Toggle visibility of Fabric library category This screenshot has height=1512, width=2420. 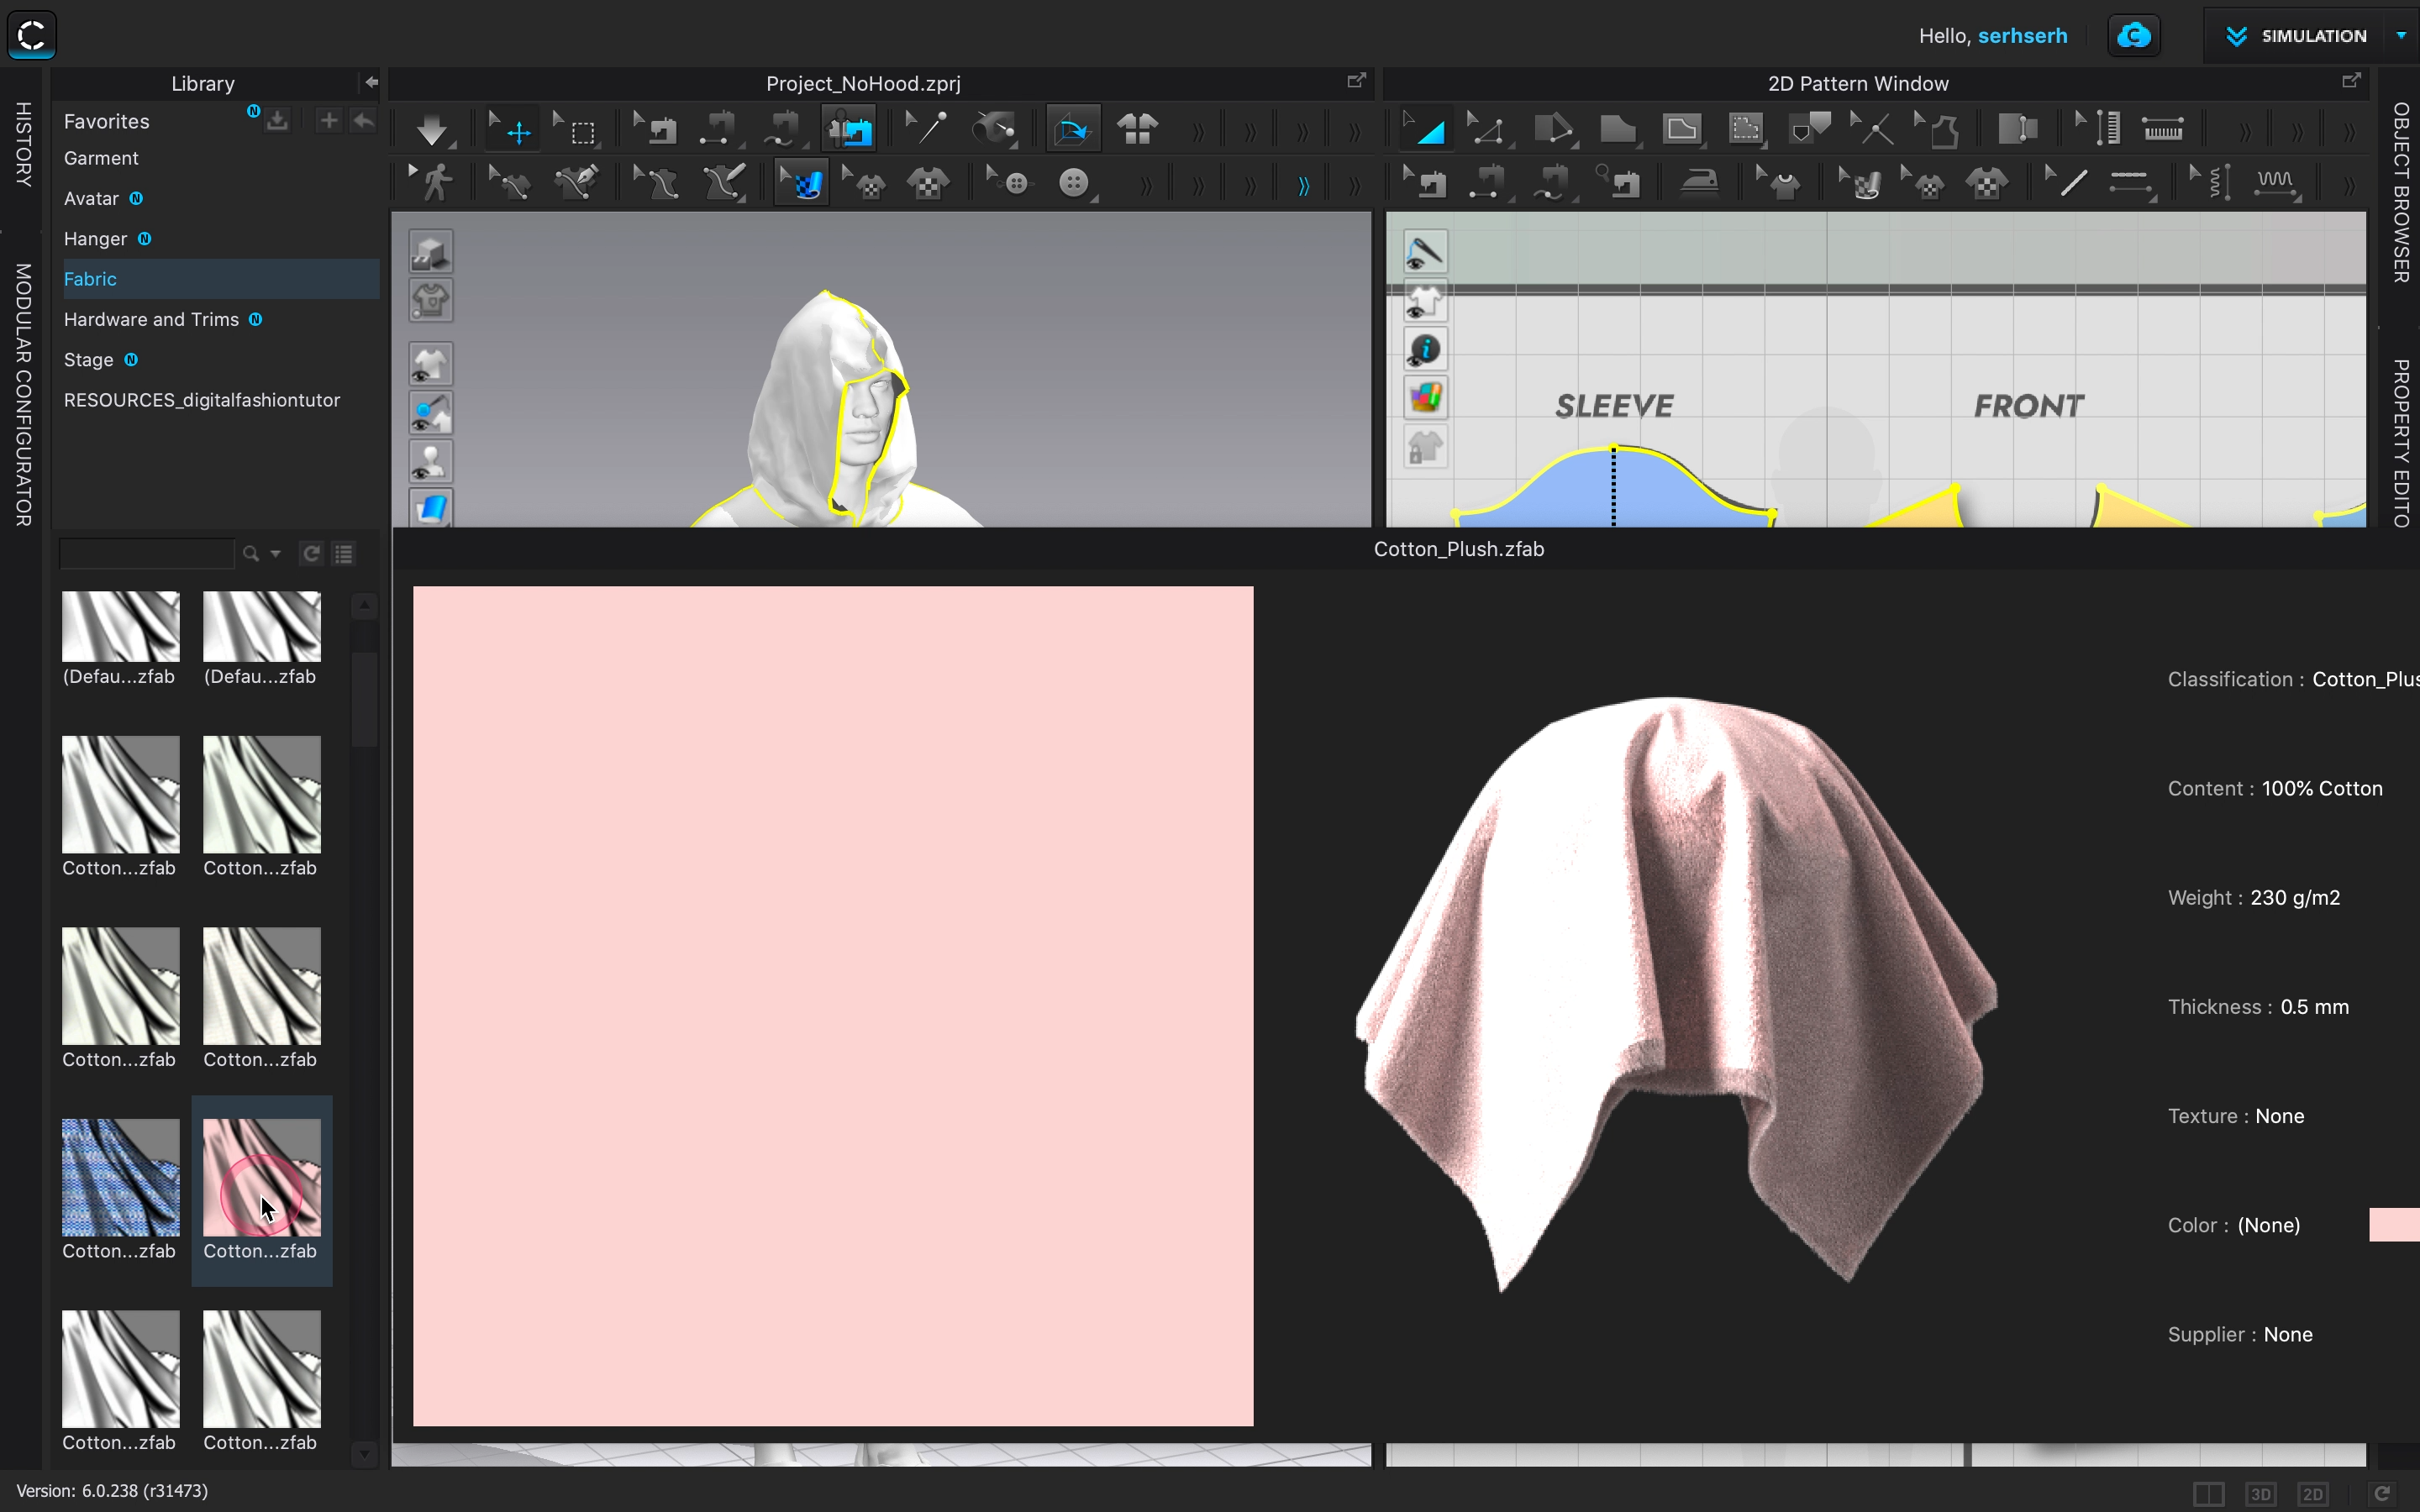coord(89,279)
